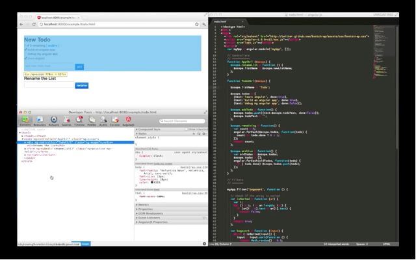Close the todo.html tab in the editor
Viewport: 416px width, 260px height.
click(x=242, y=21)
